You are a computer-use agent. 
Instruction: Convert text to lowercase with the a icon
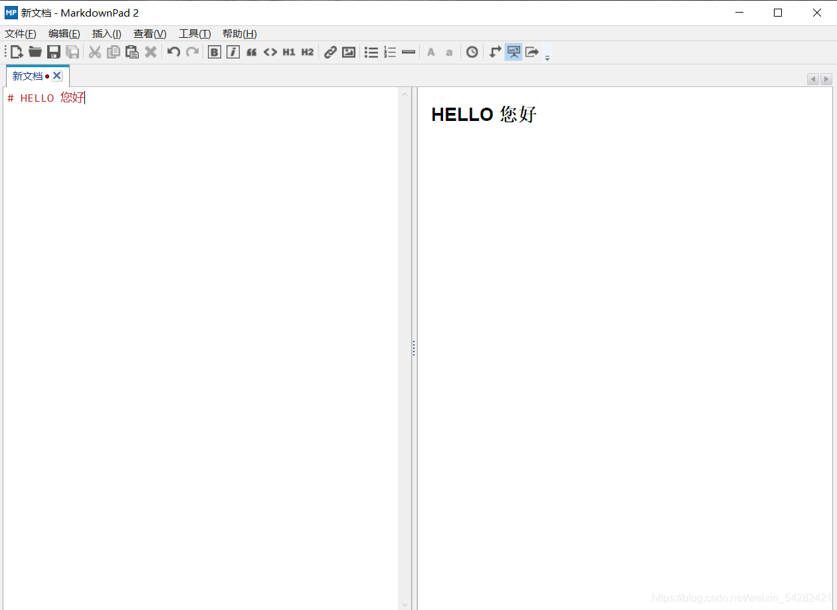coord(450,52)
